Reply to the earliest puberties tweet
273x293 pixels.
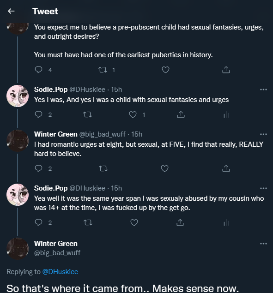coord(38,70)
